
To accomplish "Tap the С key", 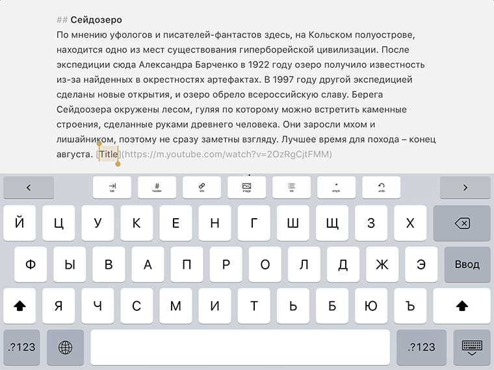I will pyautogui.click(x=136, y=306).
